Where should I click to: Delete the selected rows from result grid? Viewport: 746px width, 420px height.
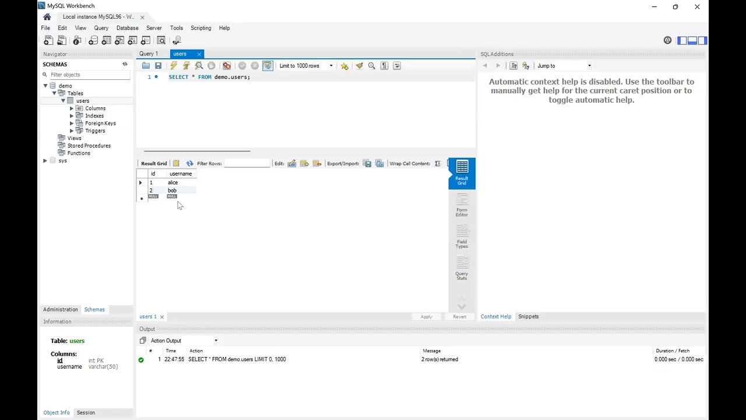pyautogui.click(x=317, y=163)
